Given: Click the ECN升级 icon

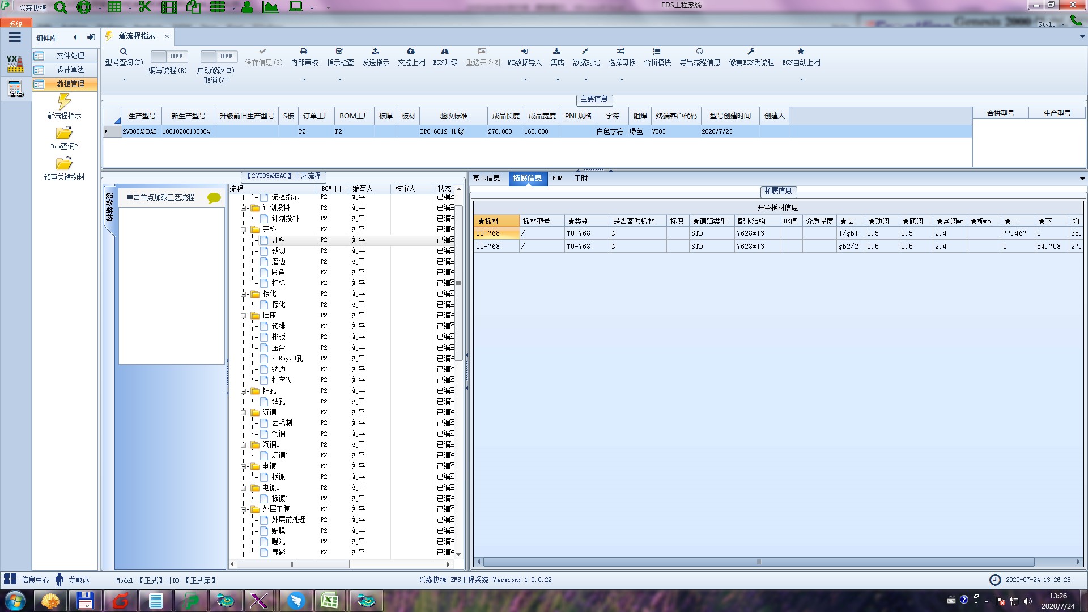Looking at the screenshot, I should coord(445,52).
